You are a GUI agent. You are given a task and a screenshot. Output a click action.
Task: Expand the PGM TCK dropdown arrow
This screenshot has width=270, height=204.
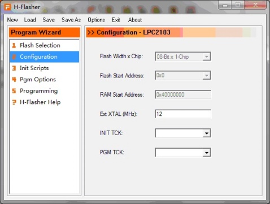[207, 153]
